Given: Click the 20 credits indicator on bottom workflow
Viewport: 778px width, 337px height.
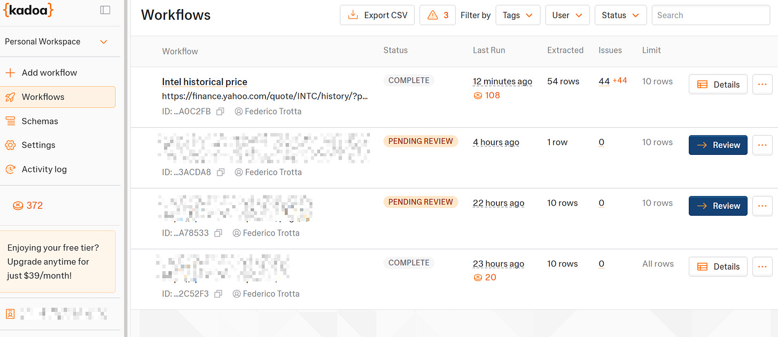Looking at the screenshot, I should (x=485, y=277).
